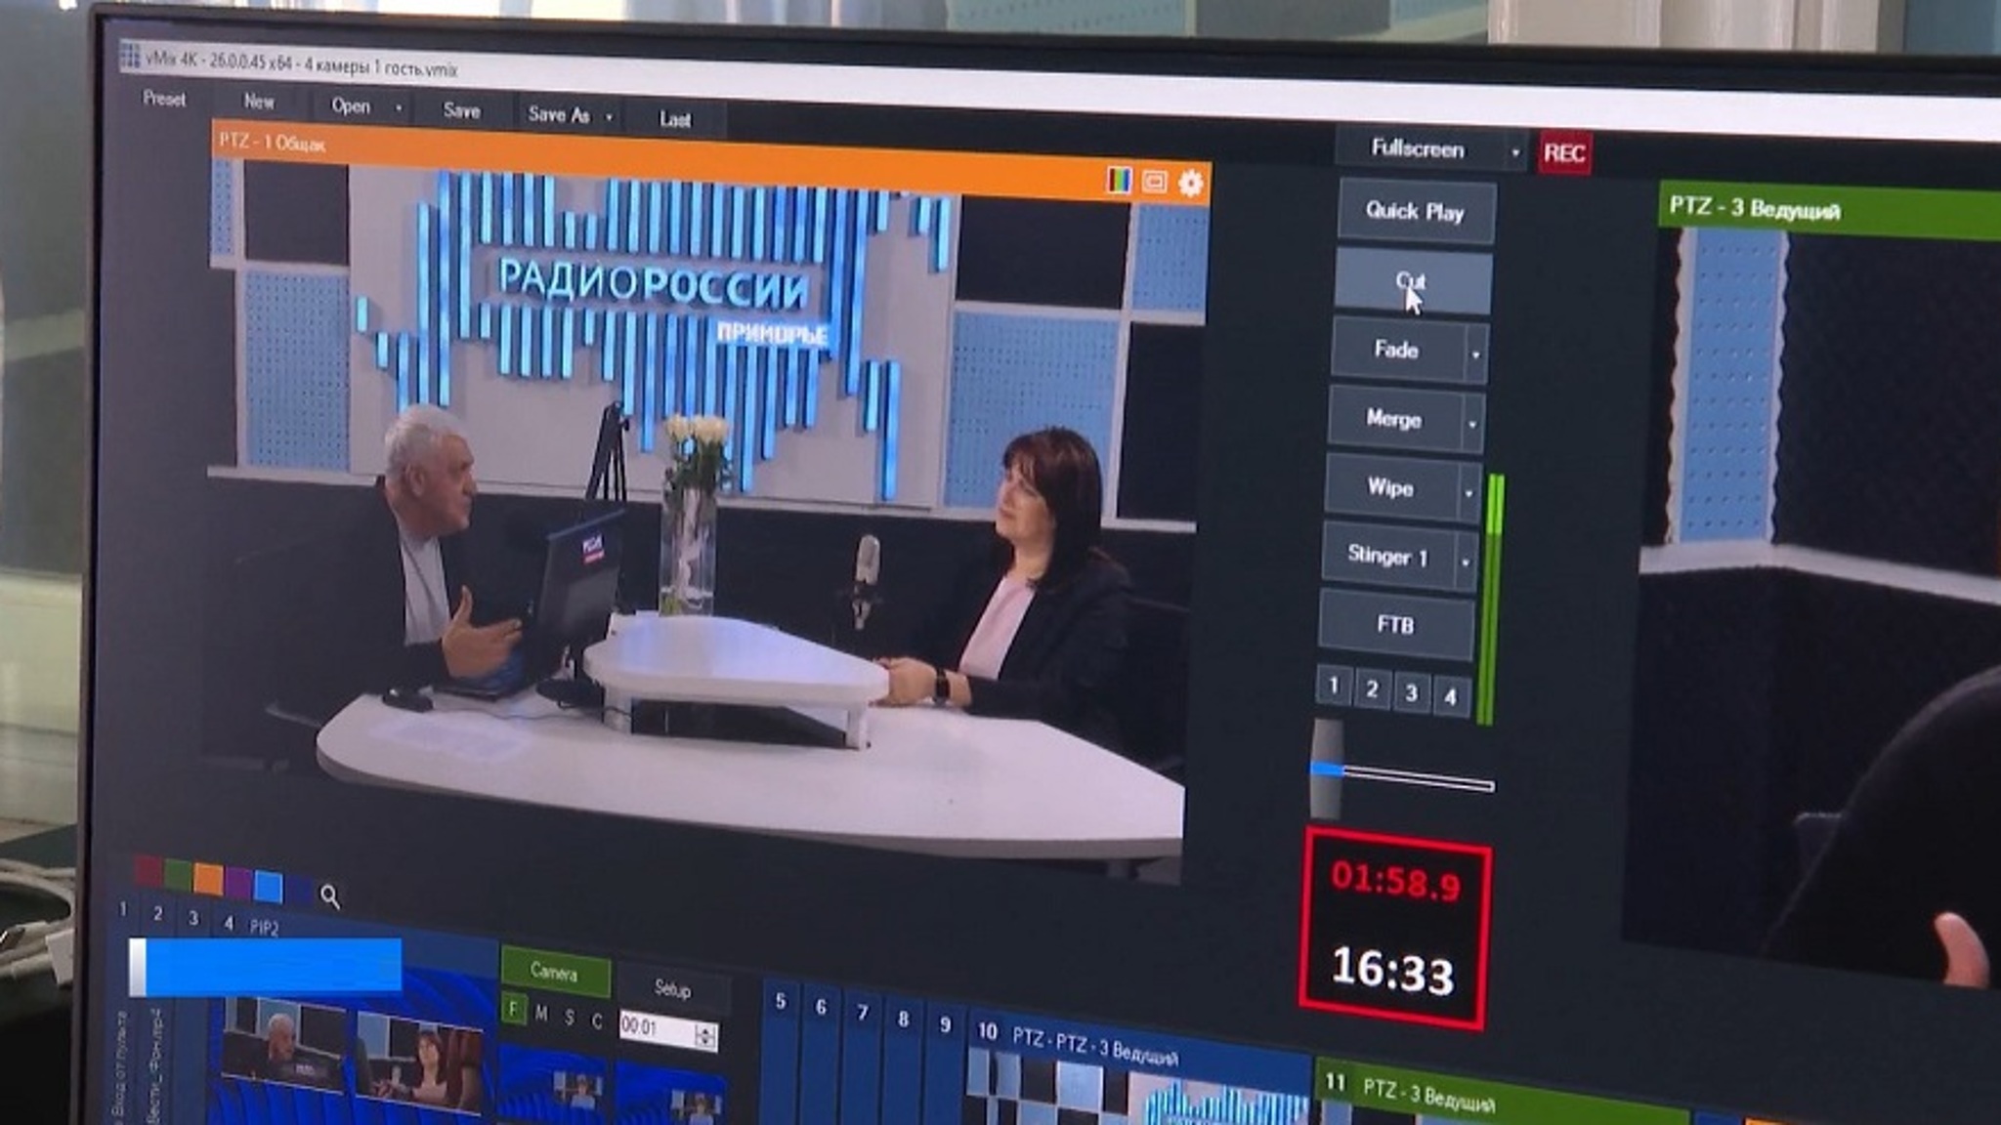Click the 00:01 time input field

point(657,1029)
